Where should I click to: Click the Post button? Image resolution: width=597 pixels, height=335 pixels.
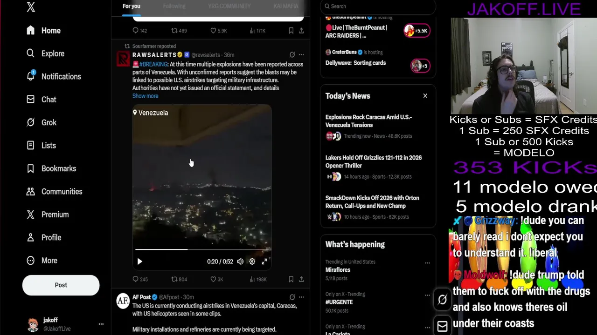point(61,285)
